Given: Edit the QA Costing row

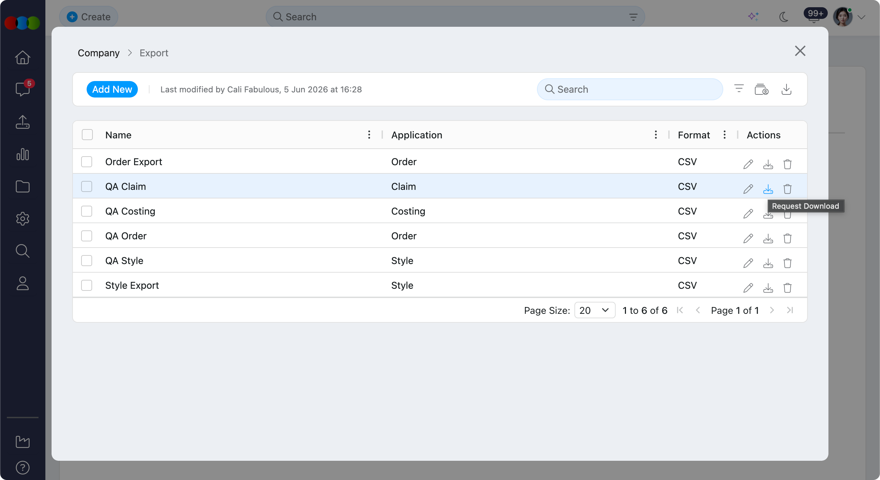Looking at the screenshot, I should click(x=748, y=214).
